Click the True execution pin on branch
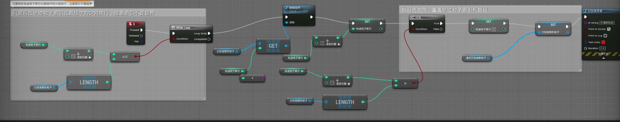Viewport: 620px width, 122px height. click(441, 24)
